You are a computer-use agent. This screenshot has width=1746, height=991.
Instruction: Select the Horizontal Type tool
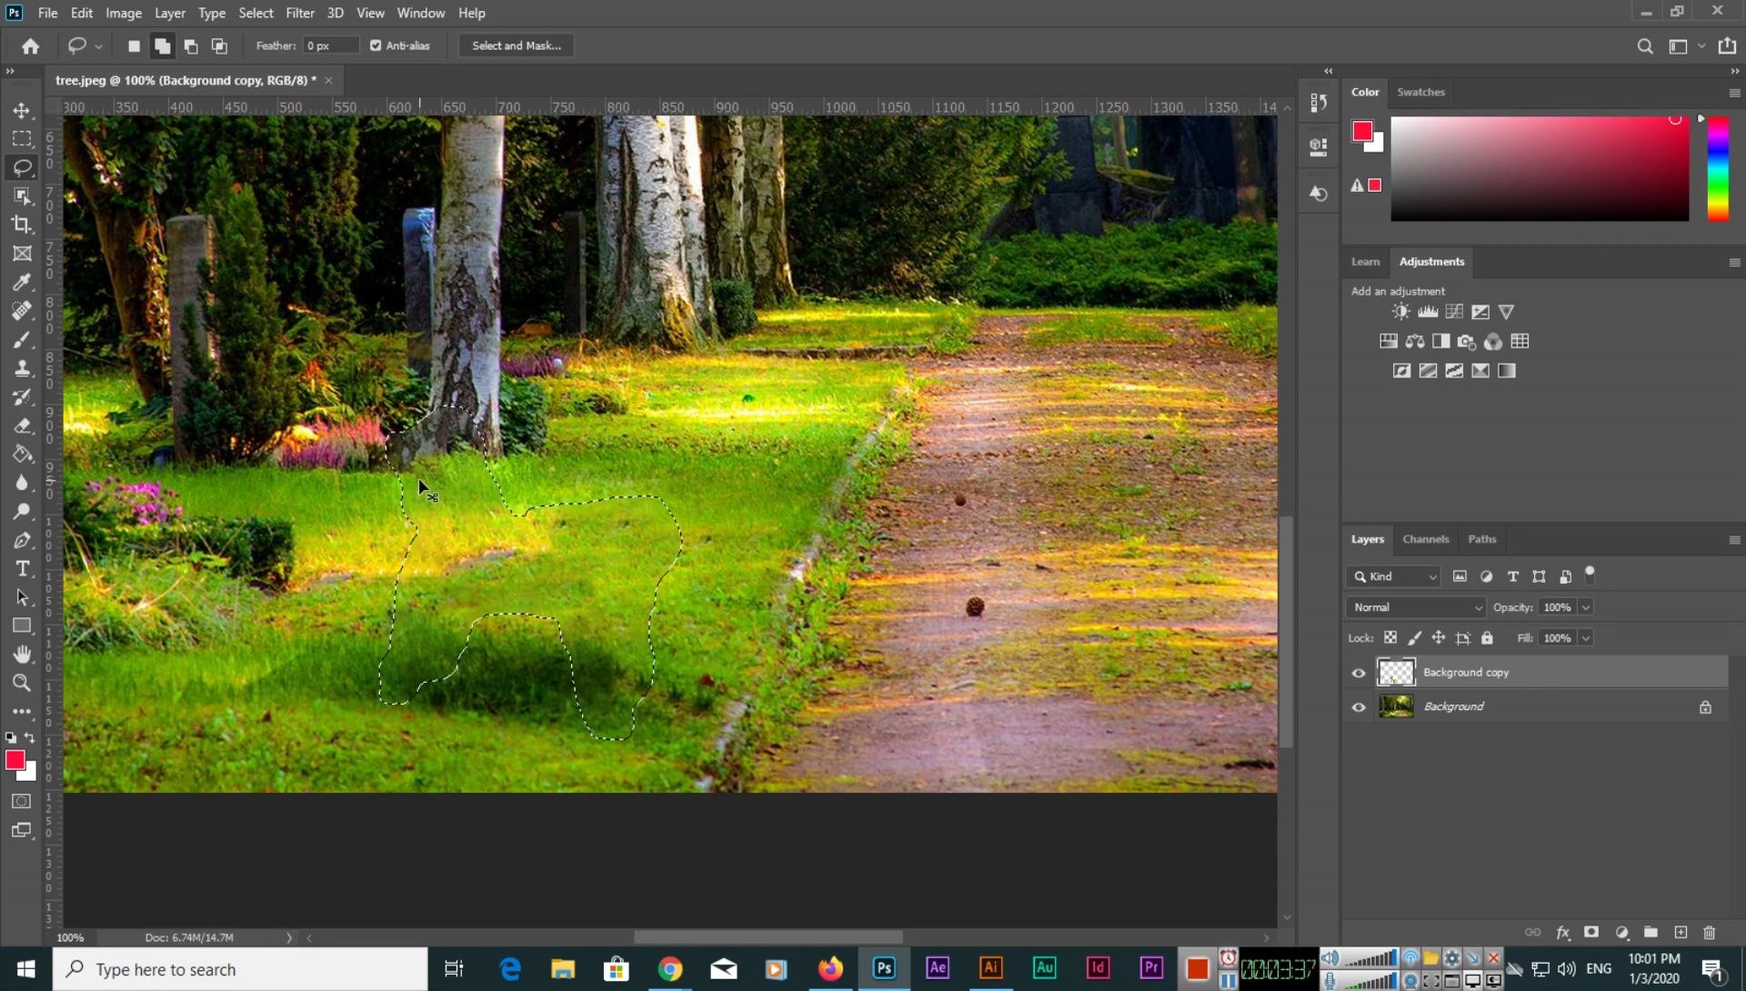click(x=22, y=569)
